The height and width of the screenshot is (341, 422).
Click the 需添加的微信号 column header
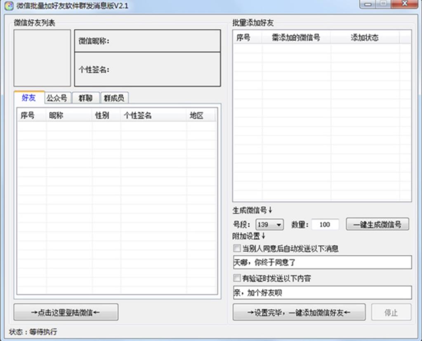296,38
